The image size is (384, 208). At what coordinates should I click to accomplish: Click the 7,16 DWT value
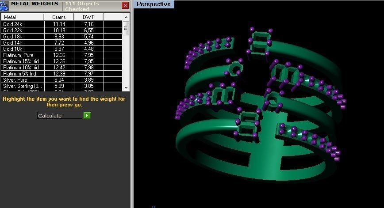tap(88, 24)
